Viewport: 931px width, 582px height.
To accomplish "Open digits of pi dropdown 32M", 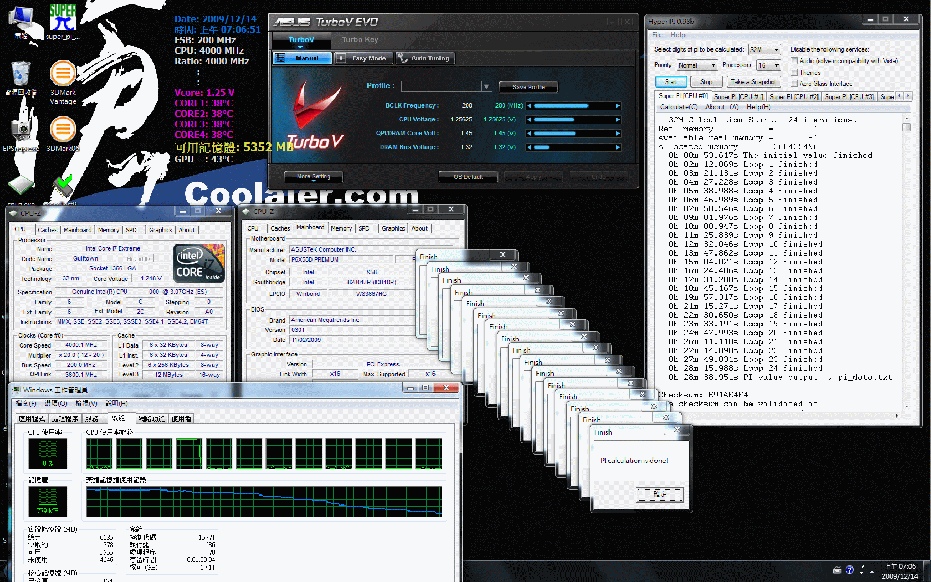I will click(x=764, y=49).
